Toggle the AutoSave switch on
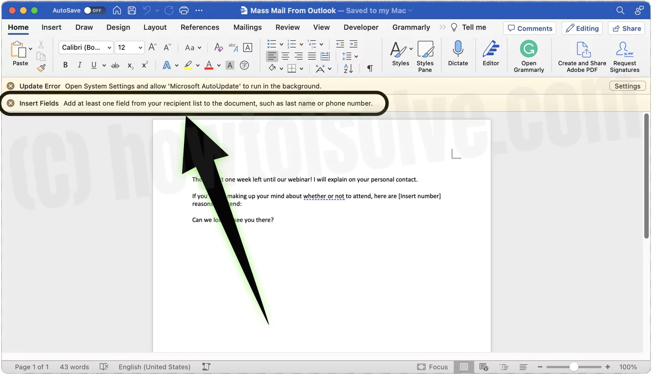Screen dimensions: 653x375 94,10
